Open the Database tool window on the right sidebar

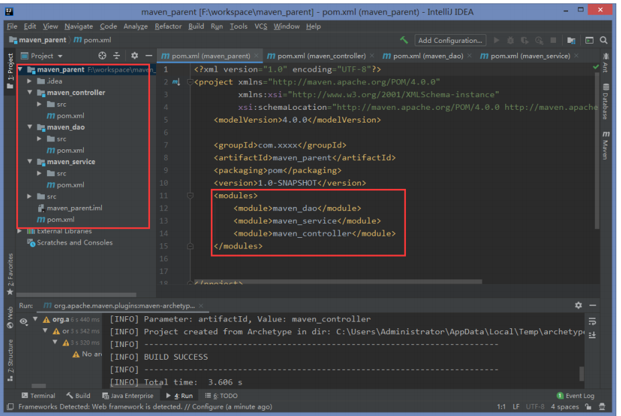coord(606,101)
